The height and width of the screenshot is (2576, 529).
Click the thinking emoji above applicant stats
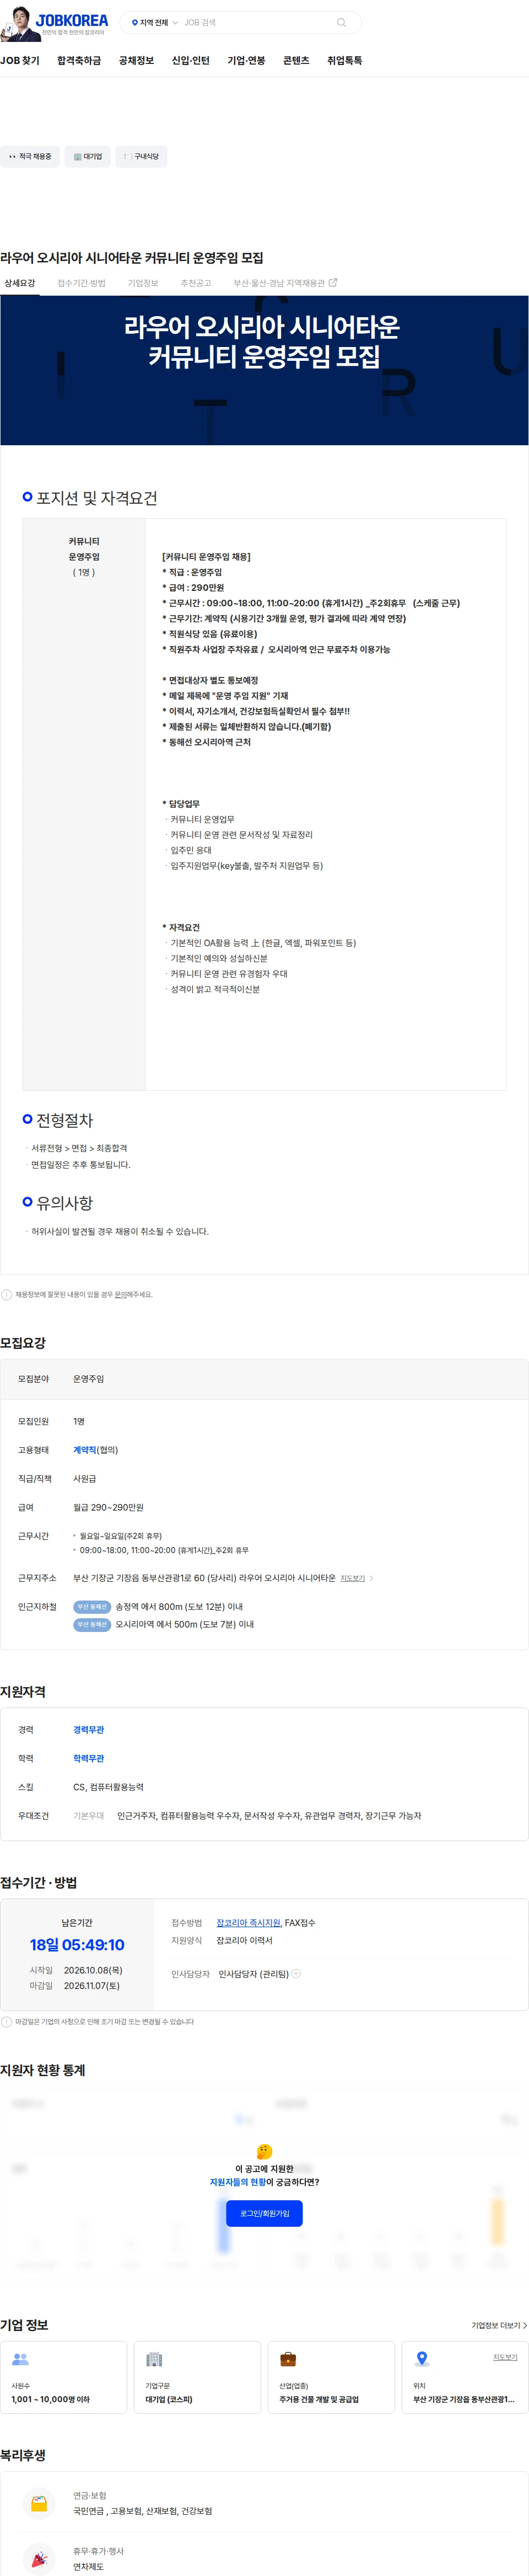264,2151
